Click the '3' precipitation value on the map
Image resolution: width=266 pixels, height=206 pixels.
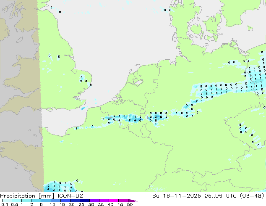(x=156, y=117)
